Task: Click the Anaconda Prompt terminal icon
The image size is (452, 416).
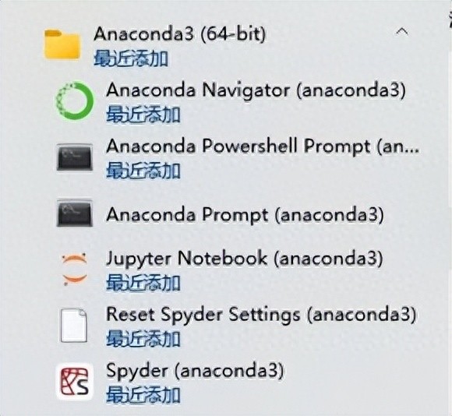Action: [x=75, y=213]
